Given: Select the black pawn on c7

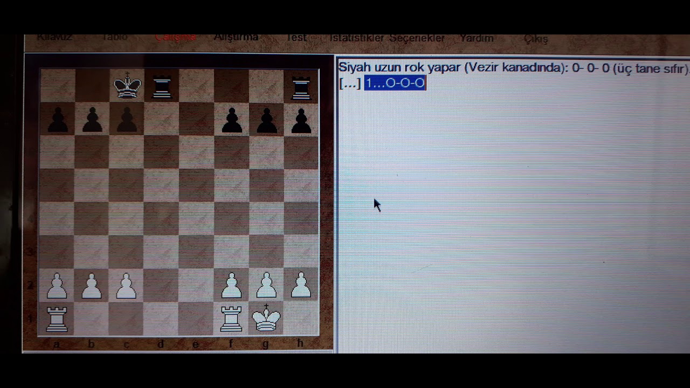Looking at the screenshot, I should pyautogui.click(x=127, y=120).
